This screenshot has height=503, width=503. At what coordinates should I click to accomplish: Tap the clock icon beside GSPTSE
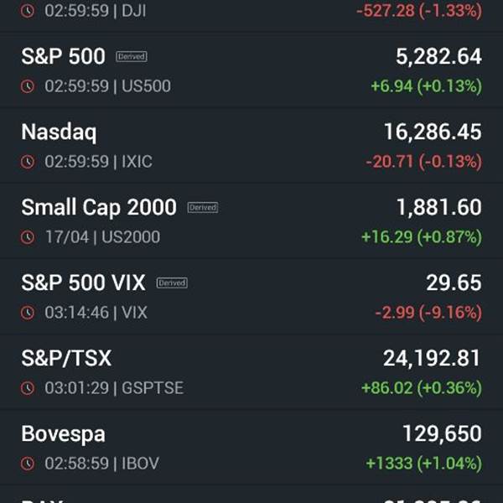(28, 388)
